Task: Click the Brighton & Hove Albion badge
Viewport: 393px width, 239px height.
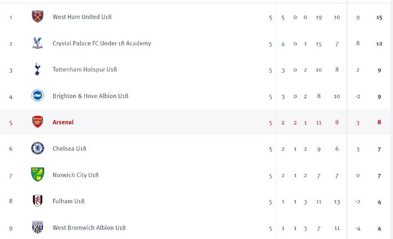Action: pos(38,96)
